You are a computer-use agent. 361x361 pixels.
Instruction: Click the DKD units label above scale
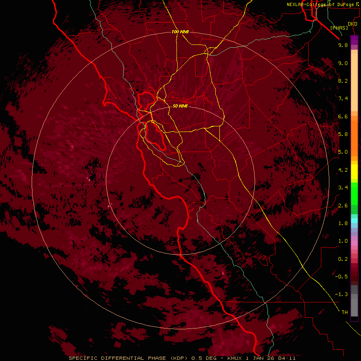[x=353, y=24]
